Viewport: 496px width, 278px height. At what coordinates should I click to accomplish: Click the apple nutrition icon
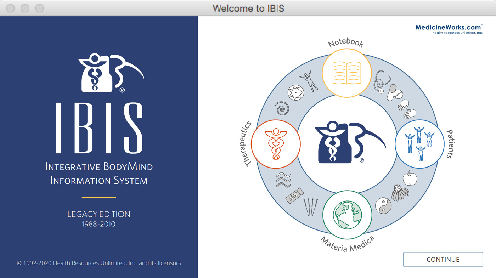coord(410,178)
